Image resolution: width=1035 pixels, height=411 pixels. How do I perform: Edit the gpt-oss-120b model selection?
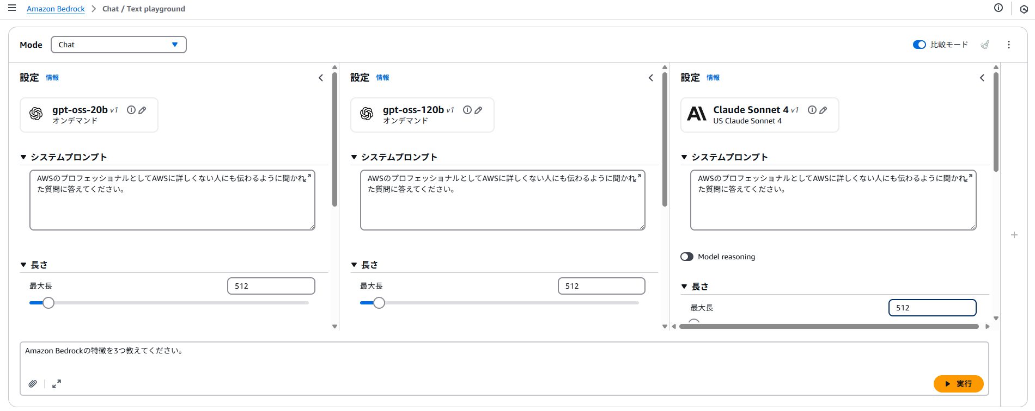pyautogui.click(x=478, y=110)
